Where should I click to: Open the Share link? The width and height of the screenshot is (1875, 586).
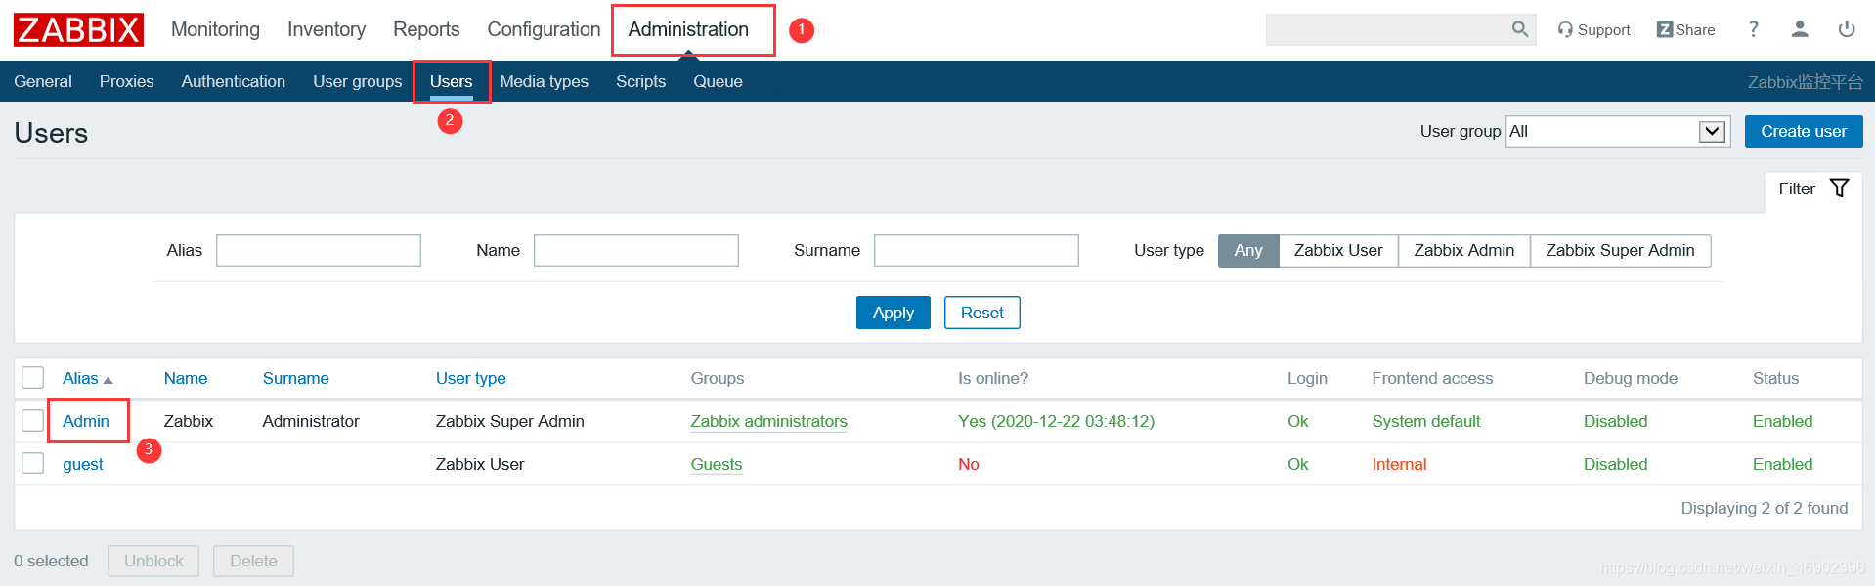tap(1685, 30)
